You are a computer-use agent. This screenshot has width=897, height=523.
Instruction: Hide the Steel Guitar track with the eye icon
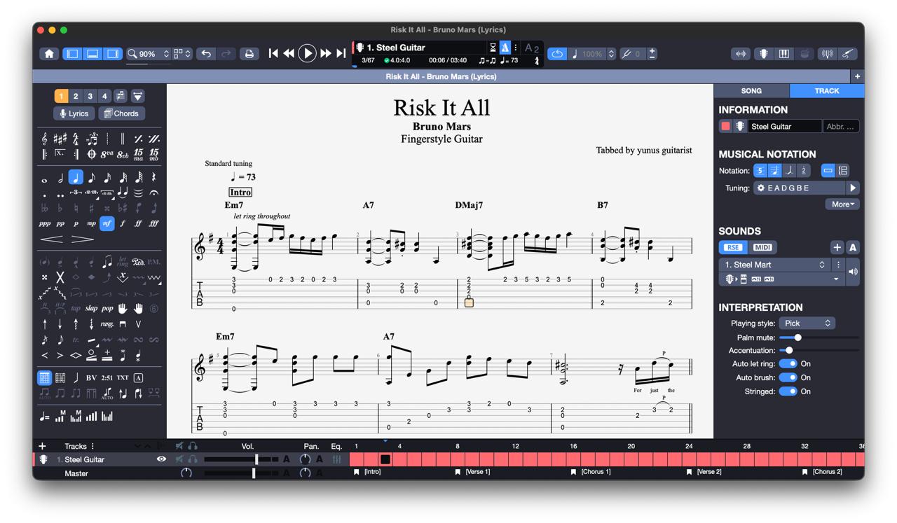[161, 459]
